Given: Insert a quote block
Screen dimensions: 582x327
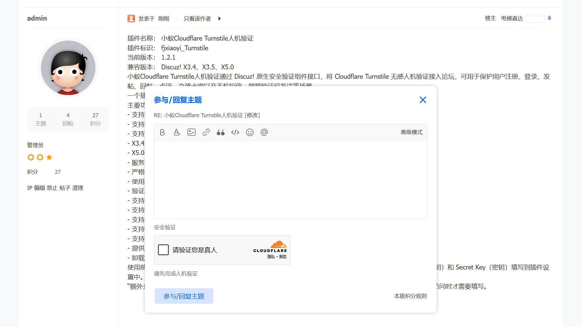Looking at the screenshot, I should click(220, 132).
